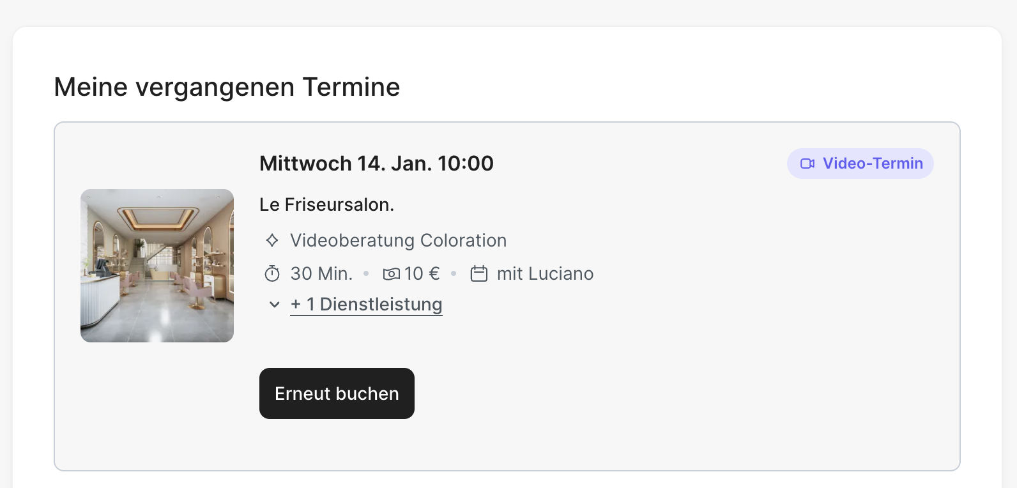
Task: Click the "Video-Termin" badge label
Action: pos(872,164)
